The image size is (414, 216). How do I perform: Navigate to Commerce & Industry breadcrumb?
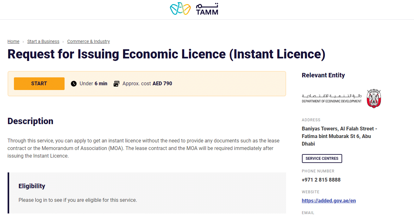[x=88, y=41]
